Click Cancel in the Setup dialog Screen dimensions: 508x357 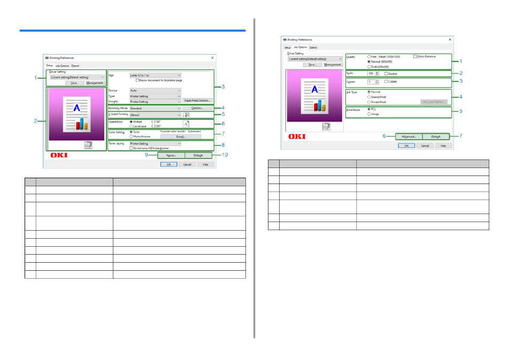(x=187, y=164)
